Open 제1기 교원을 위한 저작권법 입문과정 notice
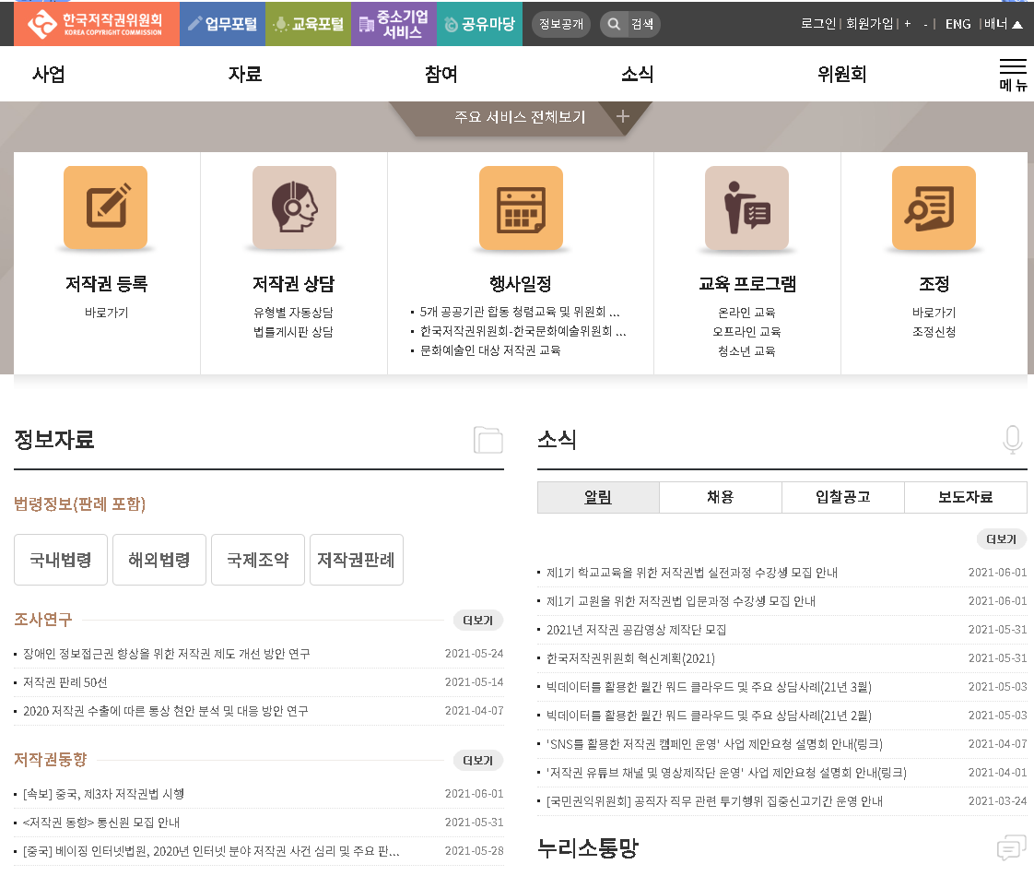Viewport: 1034px width, 876px height. (x=681, y=601)
